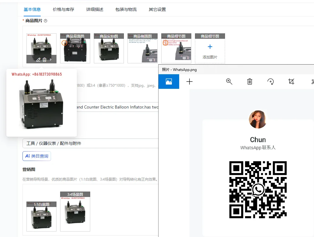Delete the first product image via trash icon

click(x=44, y=59)
